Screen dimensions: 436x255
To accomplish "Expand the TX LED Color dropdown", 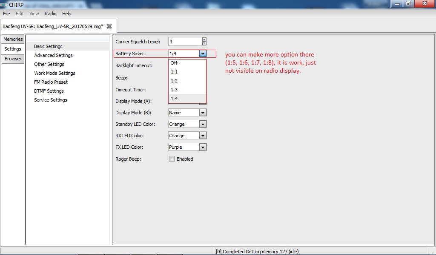I will coord(203,147).
